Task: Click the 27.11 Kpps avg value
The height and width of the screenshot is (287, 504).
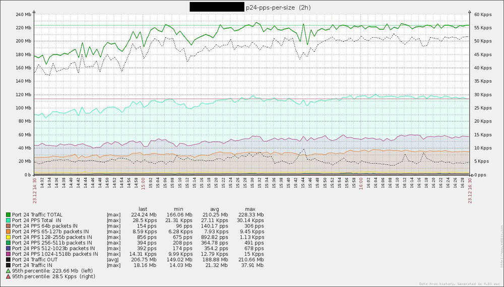Action: pyautogui.click(x=215, y=221)
